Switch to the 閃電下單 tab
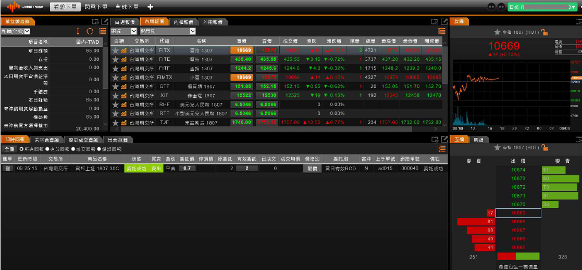Screen dimensions: 582x270 point(96,7)
